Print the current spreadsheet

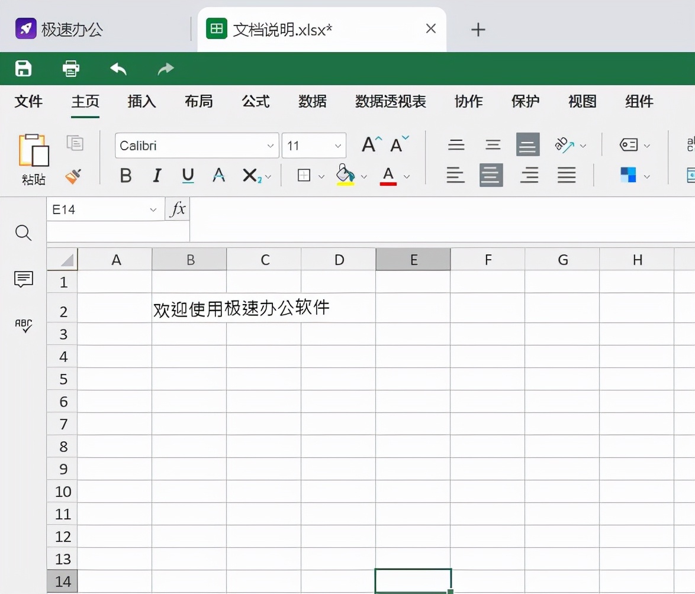(x=70, y=69)
